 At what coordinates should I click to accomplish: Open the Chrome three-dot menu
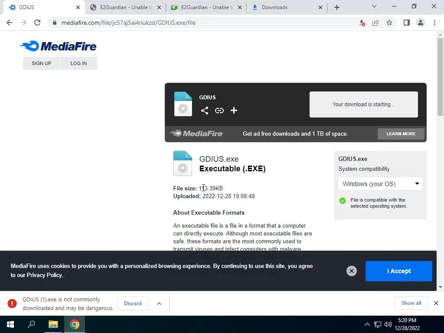click(x=434, y=23)
